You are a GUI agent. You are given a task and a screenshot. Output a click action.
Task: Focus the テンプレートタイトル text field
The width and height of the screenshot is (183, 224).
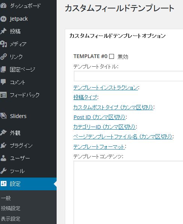(x=128, y=76)
